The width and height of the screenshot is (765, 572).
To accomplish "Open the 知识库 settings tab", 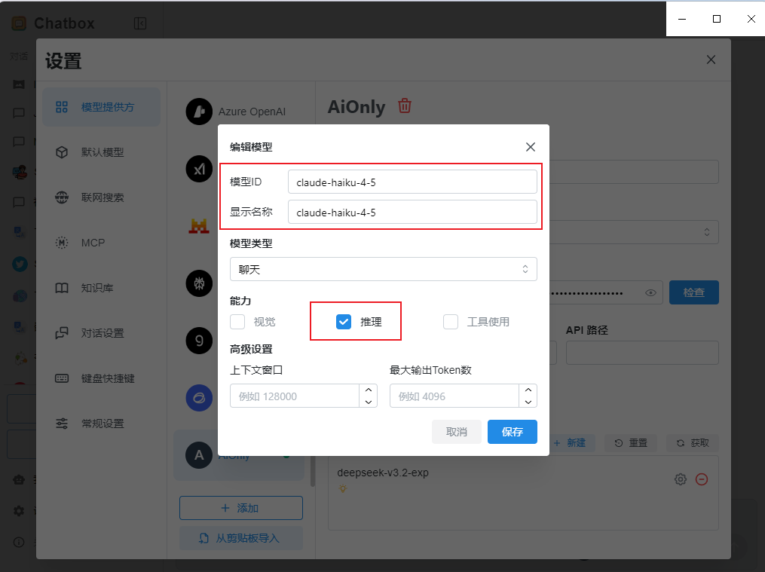I will (x=102, y=288).
